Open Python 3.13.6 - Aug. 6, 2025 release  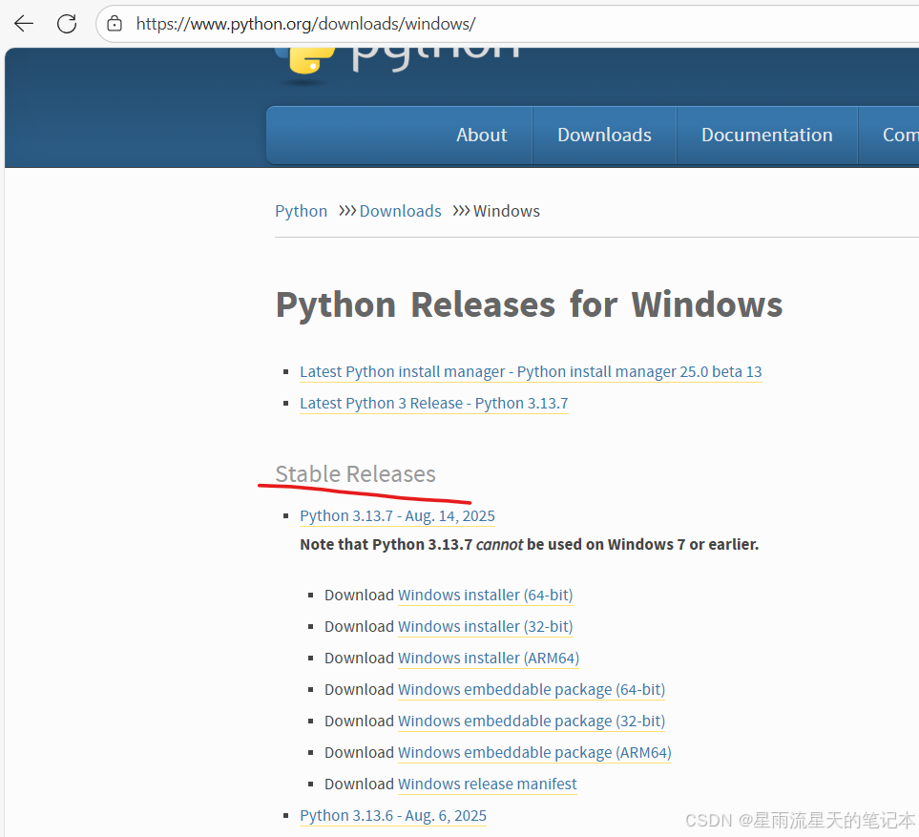pos(393,816)
